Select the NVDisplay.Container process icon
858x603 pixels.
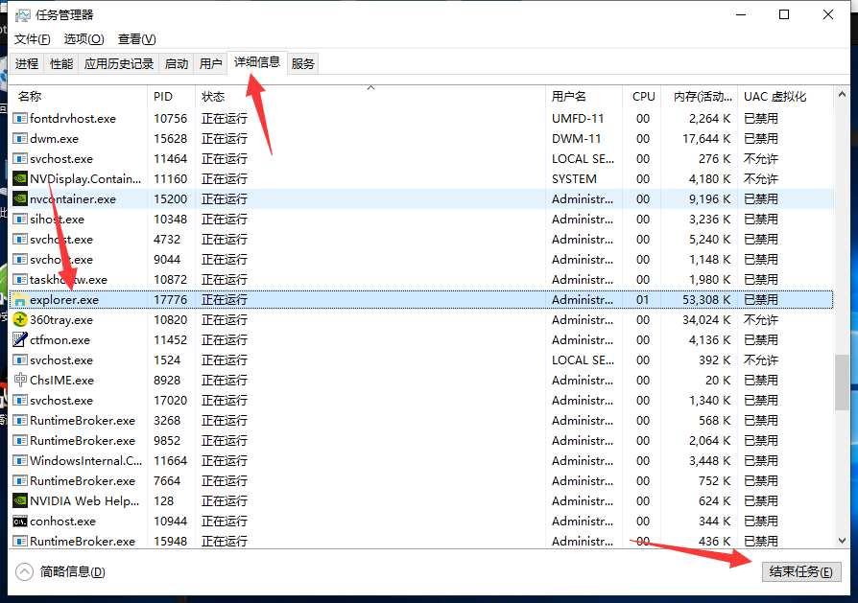[x=20, y=179]
